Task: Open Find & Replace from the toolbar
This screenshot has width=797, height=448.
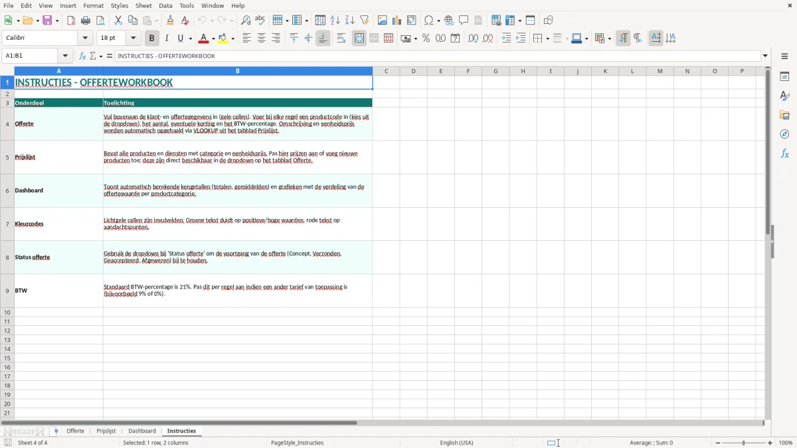Action: pyautogui.click(x=246, y=21)
